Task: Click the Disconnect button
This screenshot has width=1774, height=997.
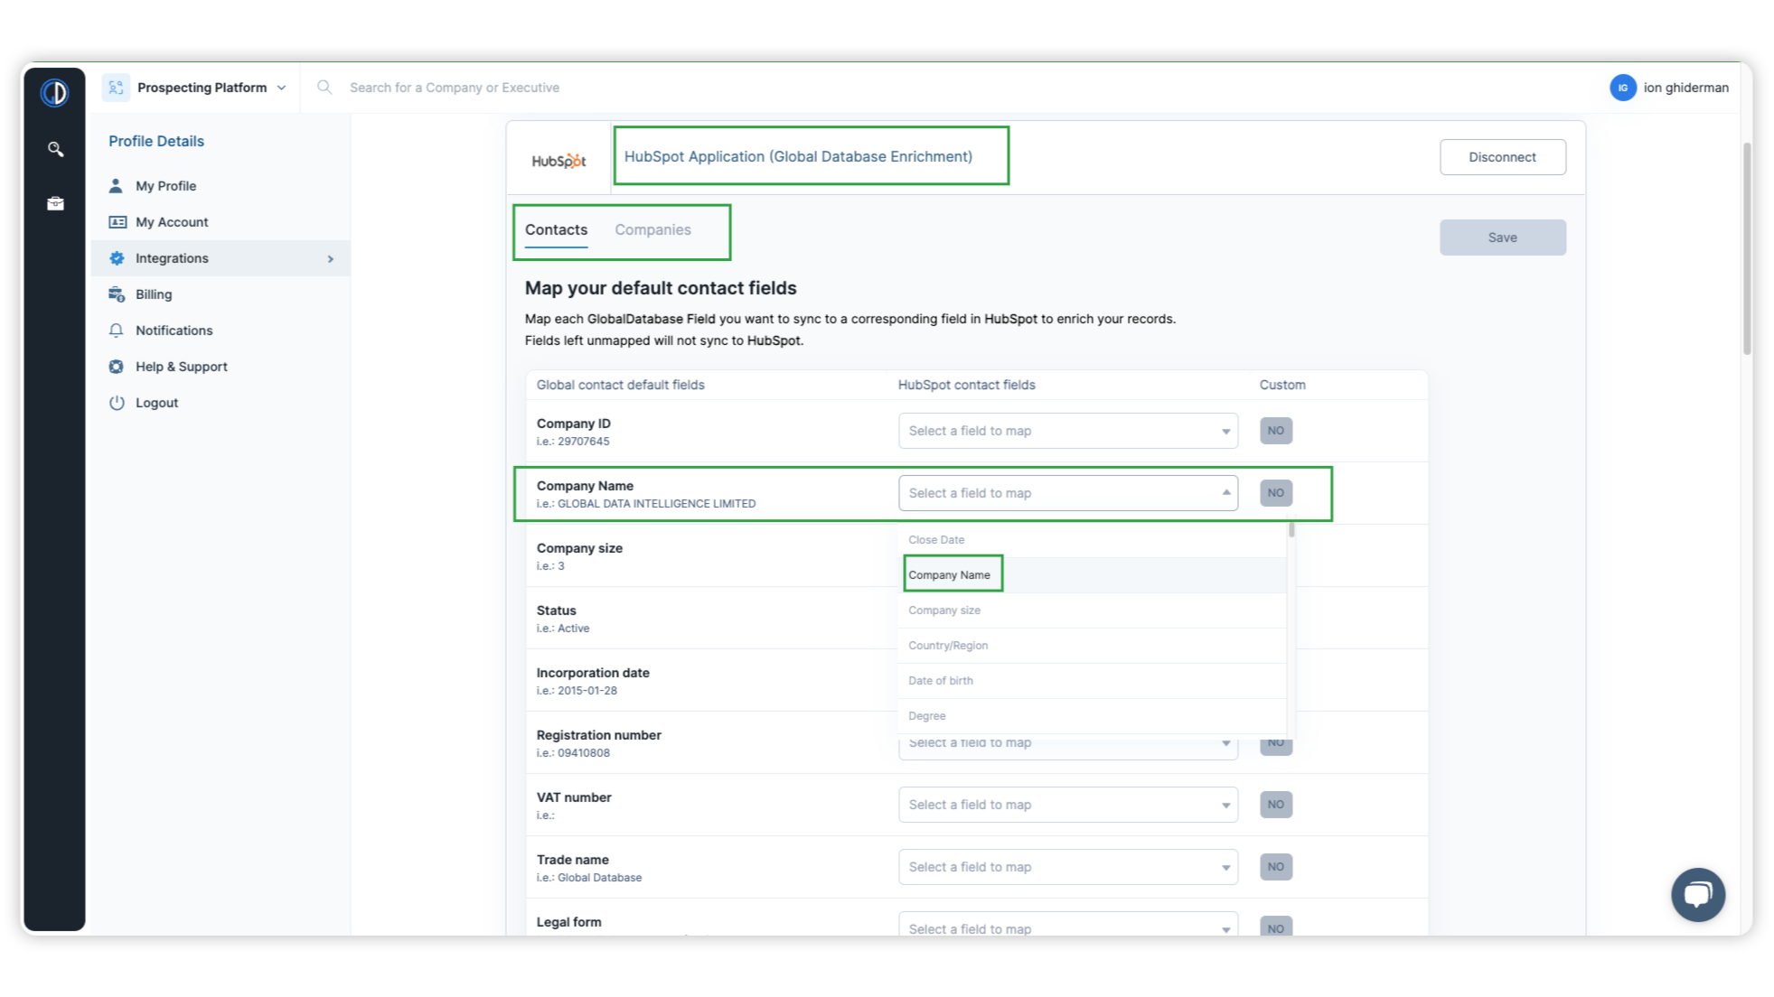Action: [1502, 157]
